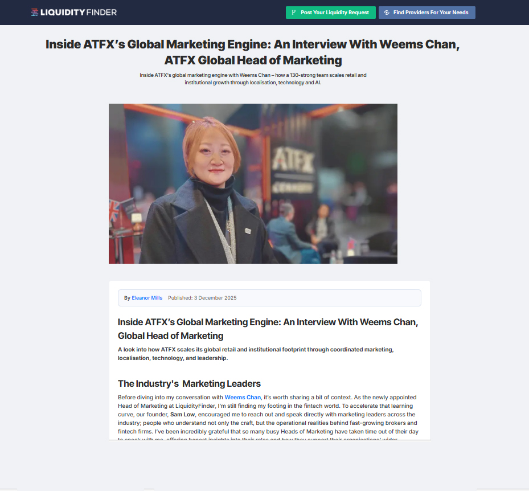
Task: Open author Eleanor Mills' profile link
Action: click(147, 298)
